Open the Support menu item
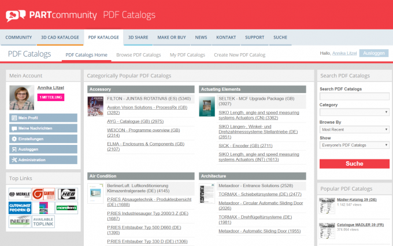 pos(255,38)
